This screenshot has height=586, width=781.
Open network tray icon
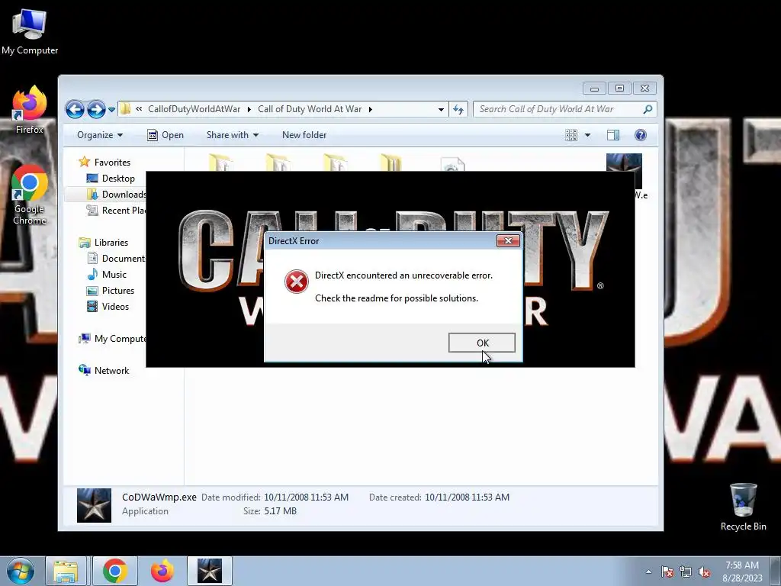(x=686, y=572)
